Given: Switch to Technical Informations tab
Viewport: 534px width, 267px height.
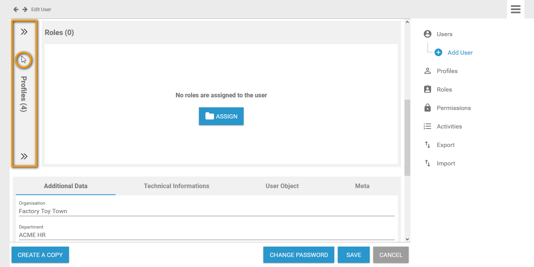Looking at the screenshot, I should click(x=177, y=186).
